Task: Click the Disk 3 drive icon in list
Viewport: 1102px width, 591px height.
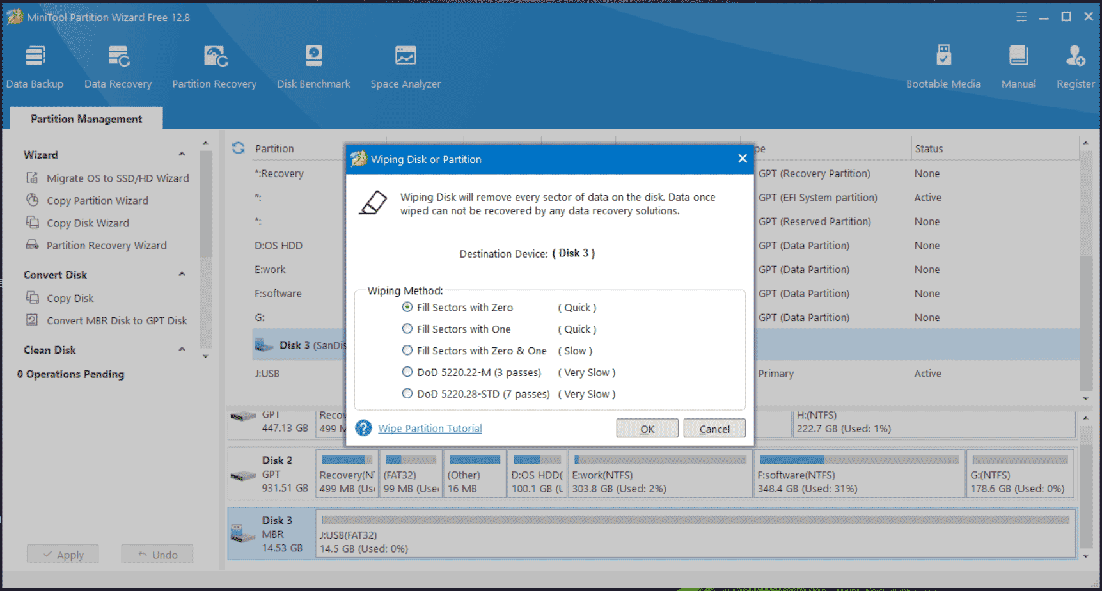Action: click(x=264, y=345)
